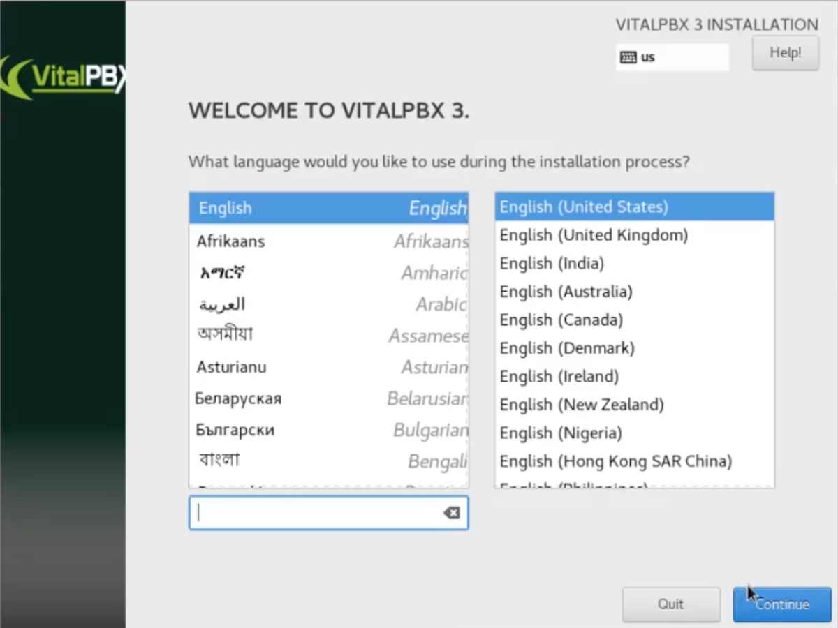Click the Quit button
Screen dimensions: 838x628
click(670, 604)
